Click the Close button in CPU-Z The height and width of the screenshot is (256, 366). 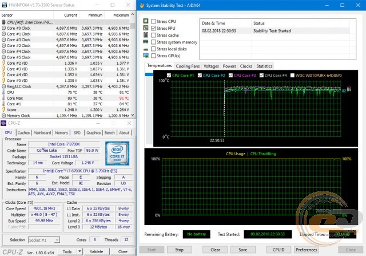[123, 251]
